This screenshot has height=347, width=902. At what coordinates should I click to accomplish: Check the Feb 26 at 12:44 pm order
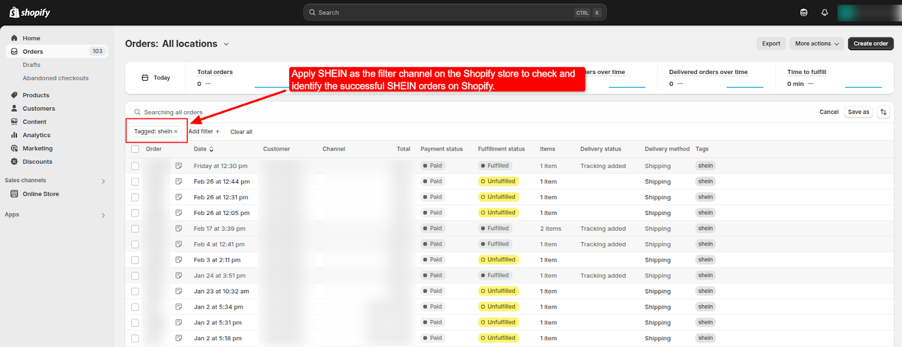(135, 182)
